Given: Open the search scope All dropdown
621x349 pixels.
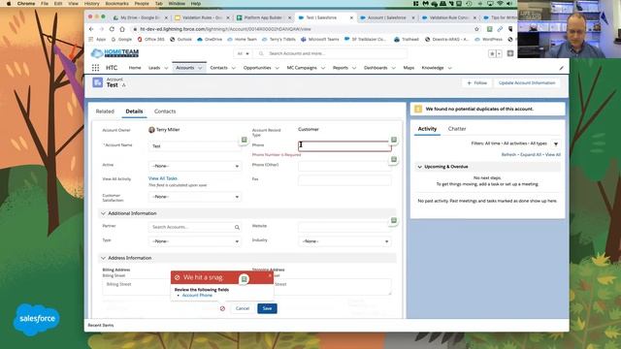Looking at the screenshot, I should coord(243,53).
